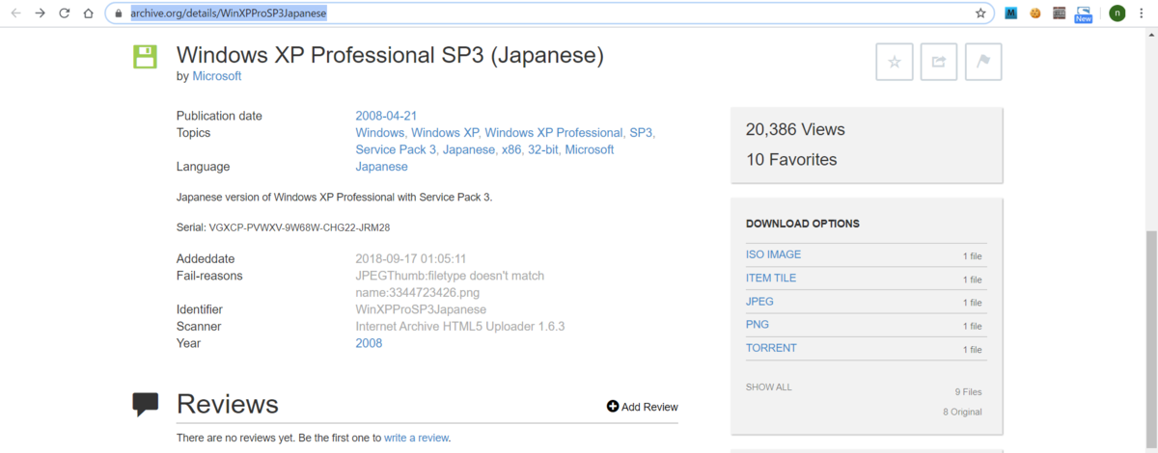Image resolution: width=1158 pixels, height=453 pixels.
Task: Download the PNG option
Action: click(758, 325)
